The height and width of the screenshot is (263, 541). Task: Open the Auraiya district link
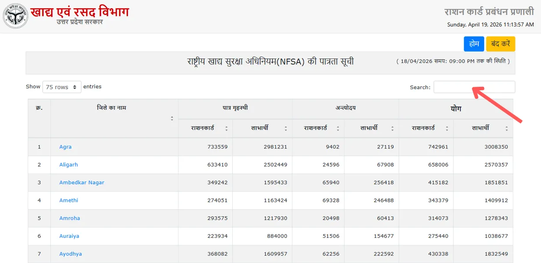(x=69, y=236)
